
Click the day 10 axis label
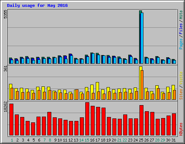[60, 140]
